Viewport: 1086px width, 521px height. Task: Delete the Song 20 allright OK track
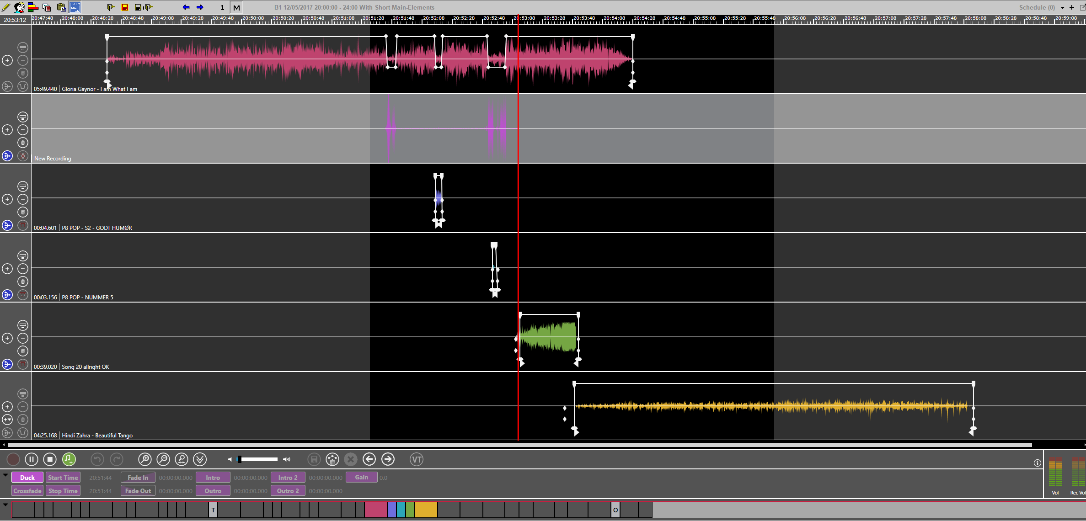click(23, 351)
